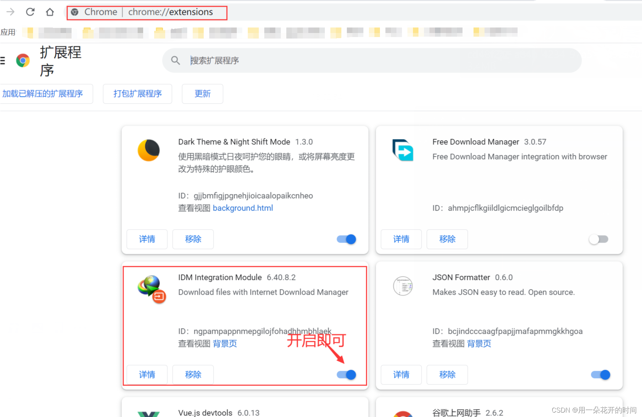Enable the Free Download Manager toggle
This screenshot has height=417, width=642.
pos(599,239)
